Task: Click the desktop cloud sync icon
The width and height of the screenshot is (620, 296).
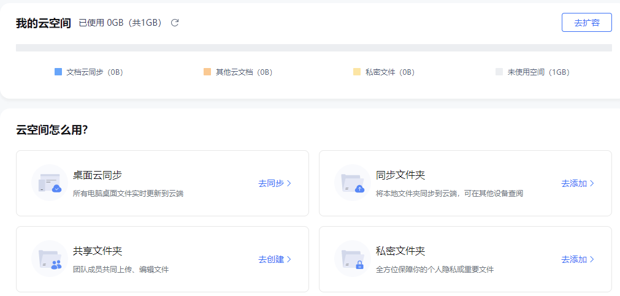Action: point(50,183)
